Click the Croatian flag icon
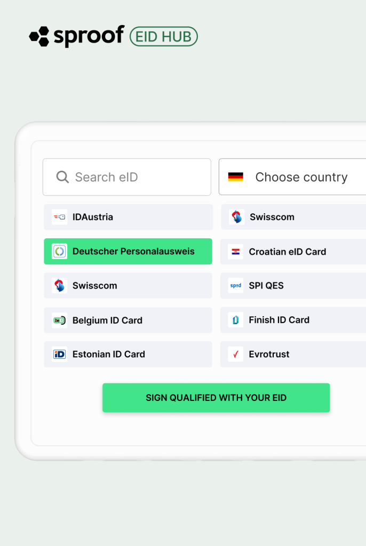366x546 pixels. 235,252
